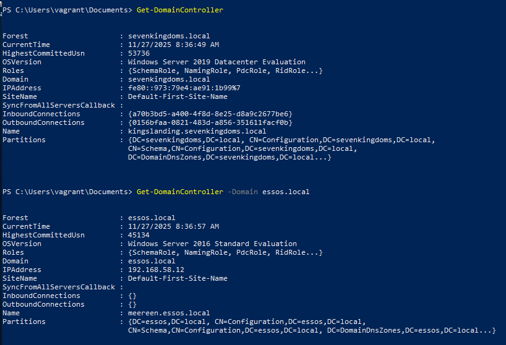Screen dimensions: 506x345
Task: Click the first Get-DomainController command text
Action: (x=178, y=10)
